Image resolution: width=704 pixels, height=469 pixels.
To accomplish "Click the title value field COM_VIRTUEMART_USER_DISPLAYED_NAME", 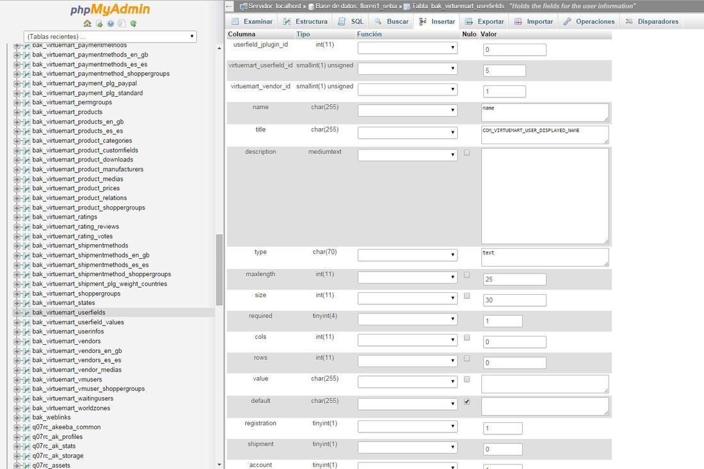I will tap(545, 135).
